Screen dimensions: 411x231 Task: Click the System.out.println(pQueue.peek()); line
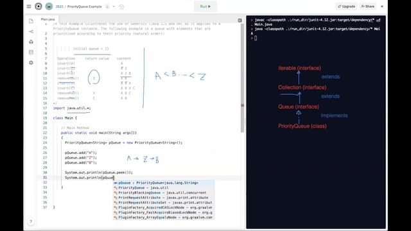tap(99, 173)
